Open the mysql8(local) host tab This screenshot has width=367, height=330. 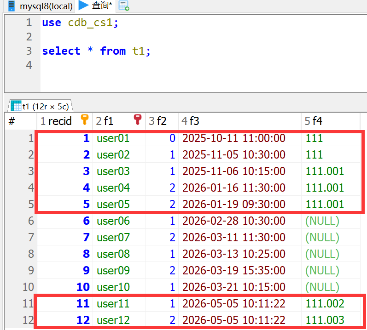tap(40, 6)
